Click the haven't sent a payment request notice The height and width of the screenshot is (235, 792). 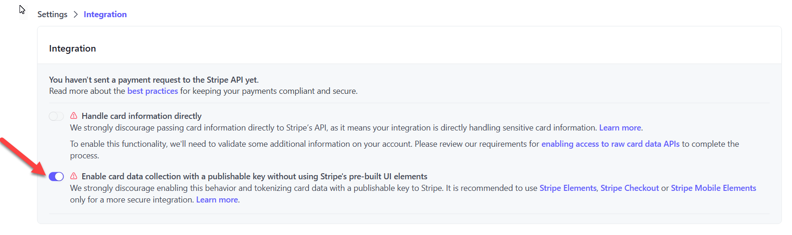click(x=154, y=80)
